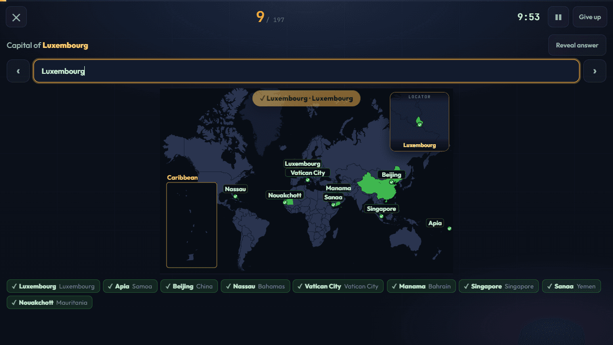
Task: Select the Nassau Bahamas answered chip
Action: point(255,286)
